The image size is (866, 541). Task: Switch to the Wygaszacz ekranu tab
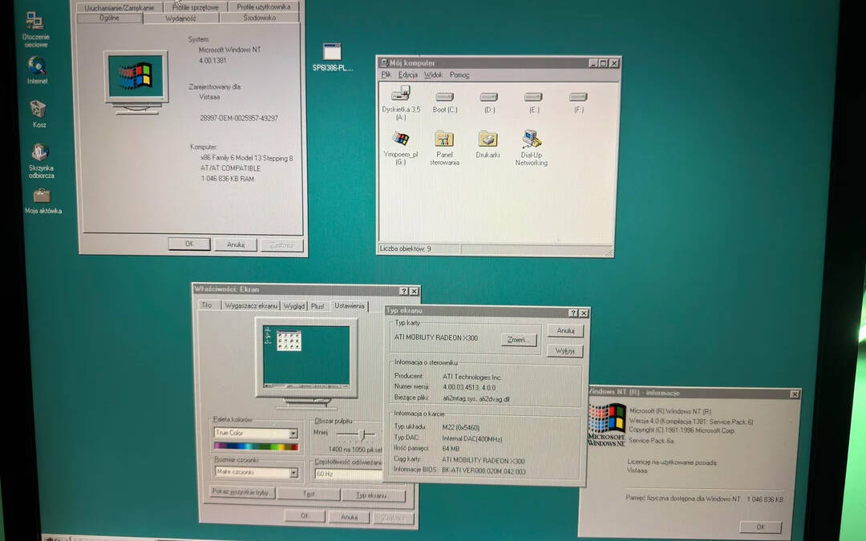coord(251,305)
